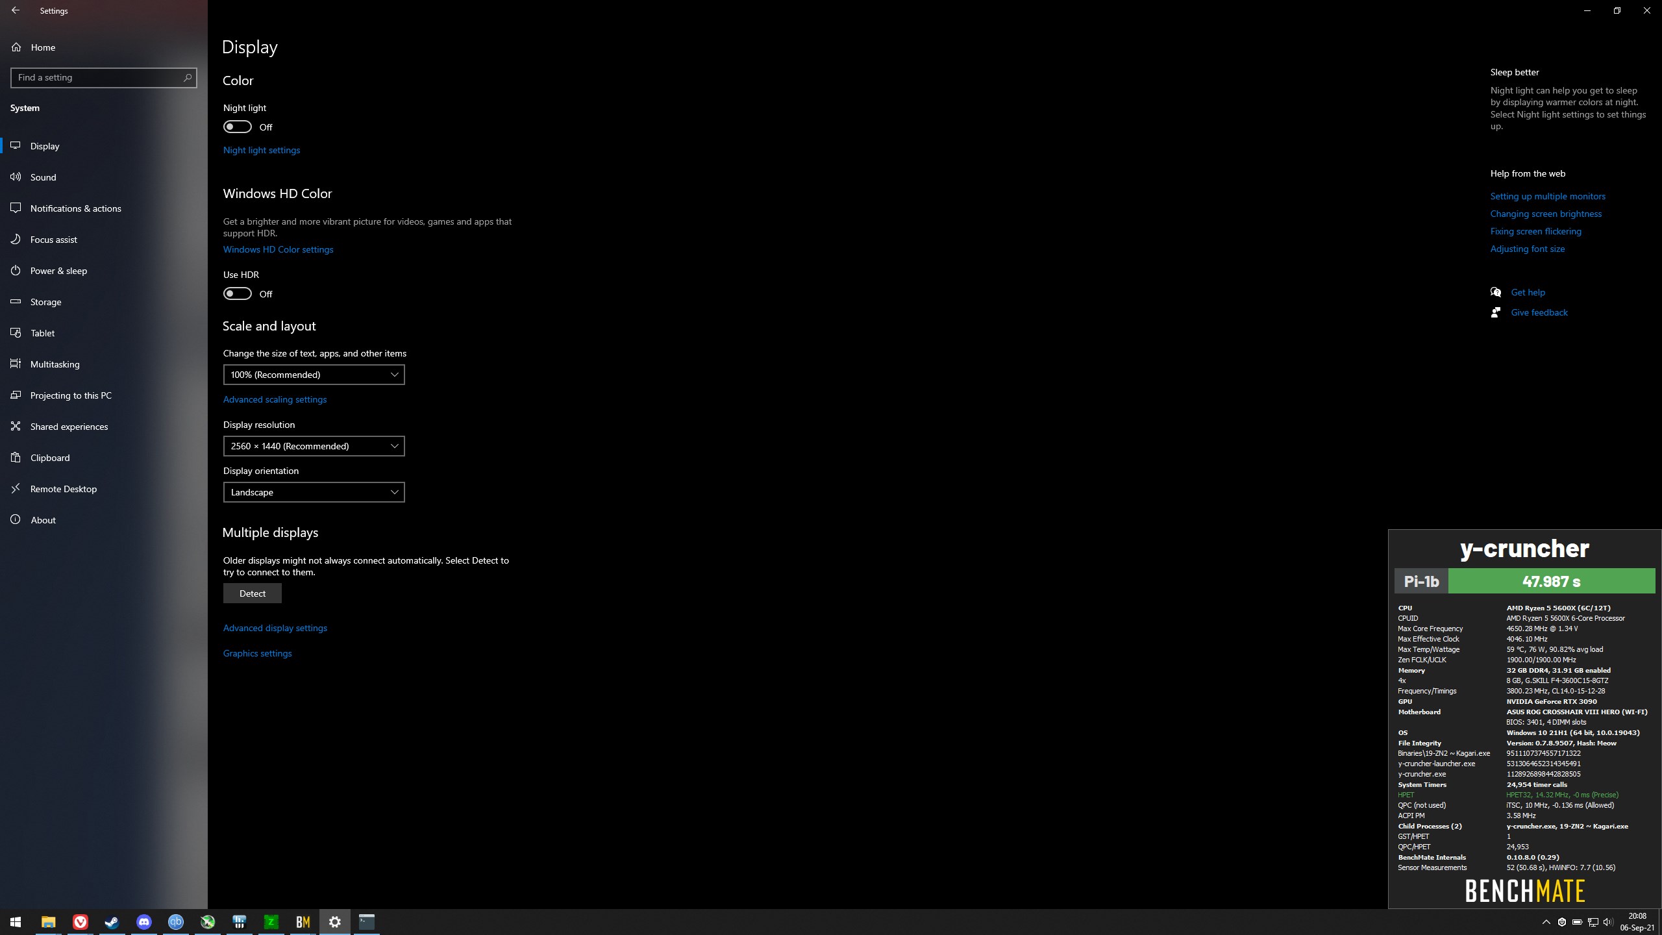Click the Pi-1b label in BenchMate overlay
1662x935 pixels.
(1421, 581)
